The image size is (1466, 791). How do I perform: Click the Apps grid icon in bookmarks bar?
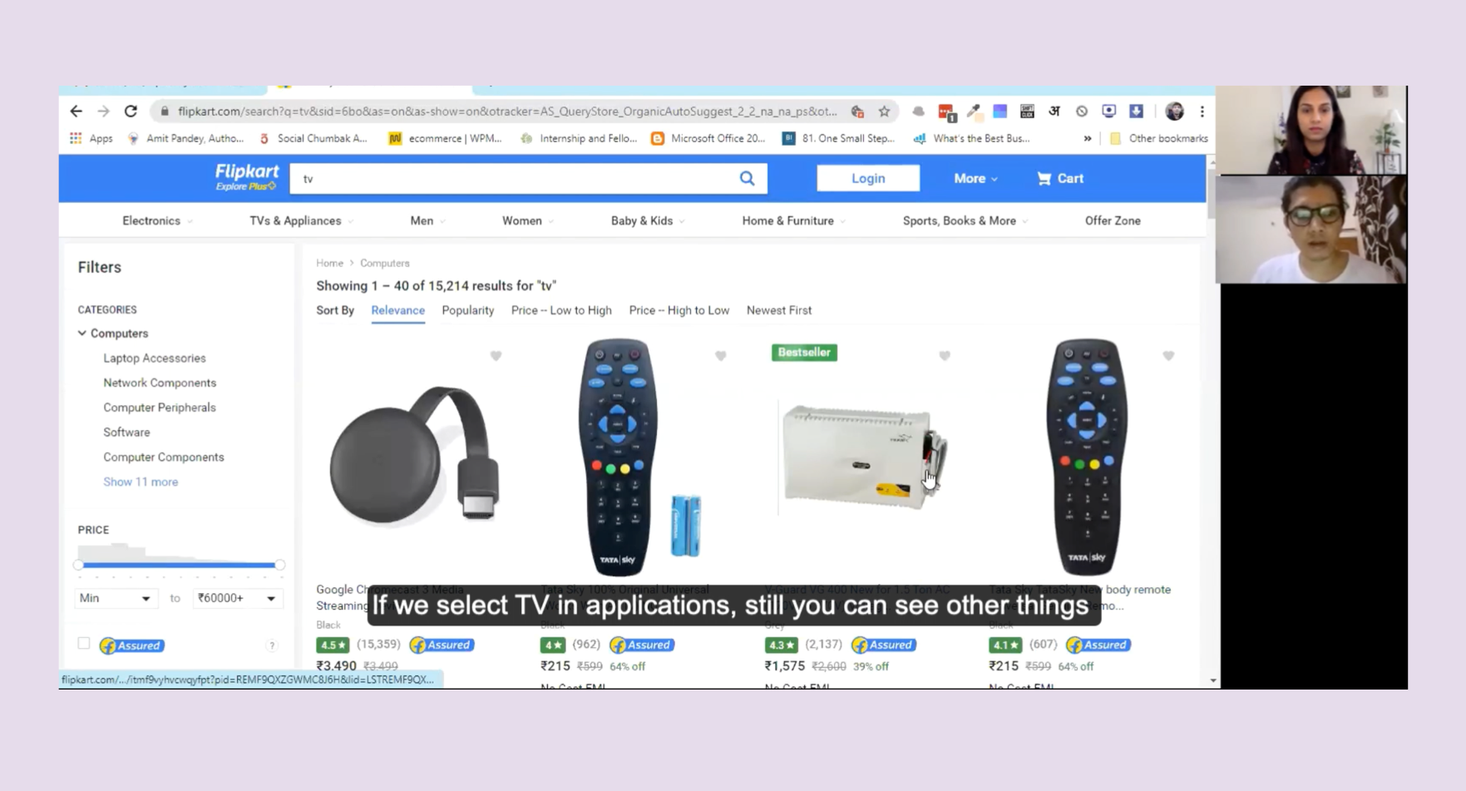point(76,138)
